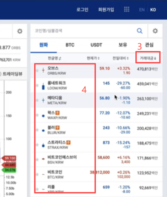Open the 룸네트워크 LOOM/KRW row
The height and width of the screenshot is (197, 167).
click(96, 85)
